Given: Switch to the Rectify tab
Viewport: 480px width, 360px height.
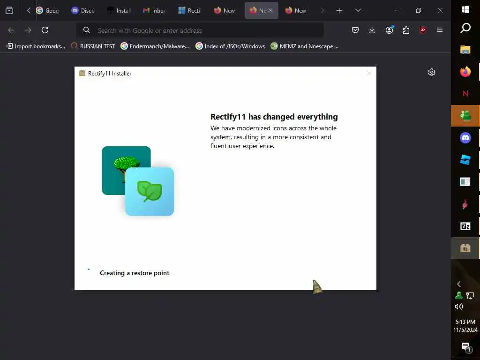Looking at the screenshot, I should pos(190,11).
